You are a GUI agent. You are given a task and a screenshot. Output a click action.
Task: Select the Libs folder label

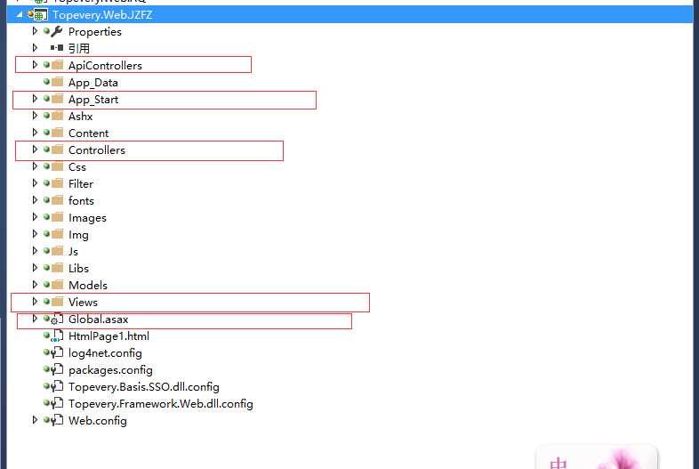(x=78, y=268)
